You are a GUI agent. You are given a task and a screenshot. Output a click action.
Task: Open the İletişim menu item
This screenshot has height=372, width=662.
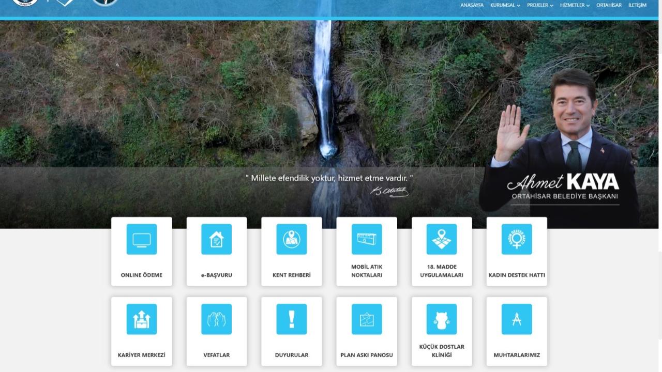pyautogui.click(x=637, y=5)
